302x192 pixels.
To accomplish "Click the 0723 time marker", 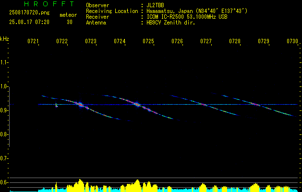I will tap(91, 41).
